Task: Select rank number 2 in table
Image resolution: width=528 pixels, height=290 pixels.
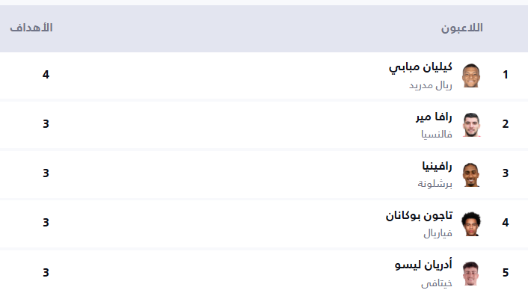Action: point(505,124)
